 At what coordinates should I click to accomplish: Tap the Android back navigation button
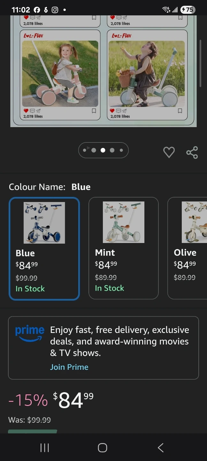[x=161, y=448]
